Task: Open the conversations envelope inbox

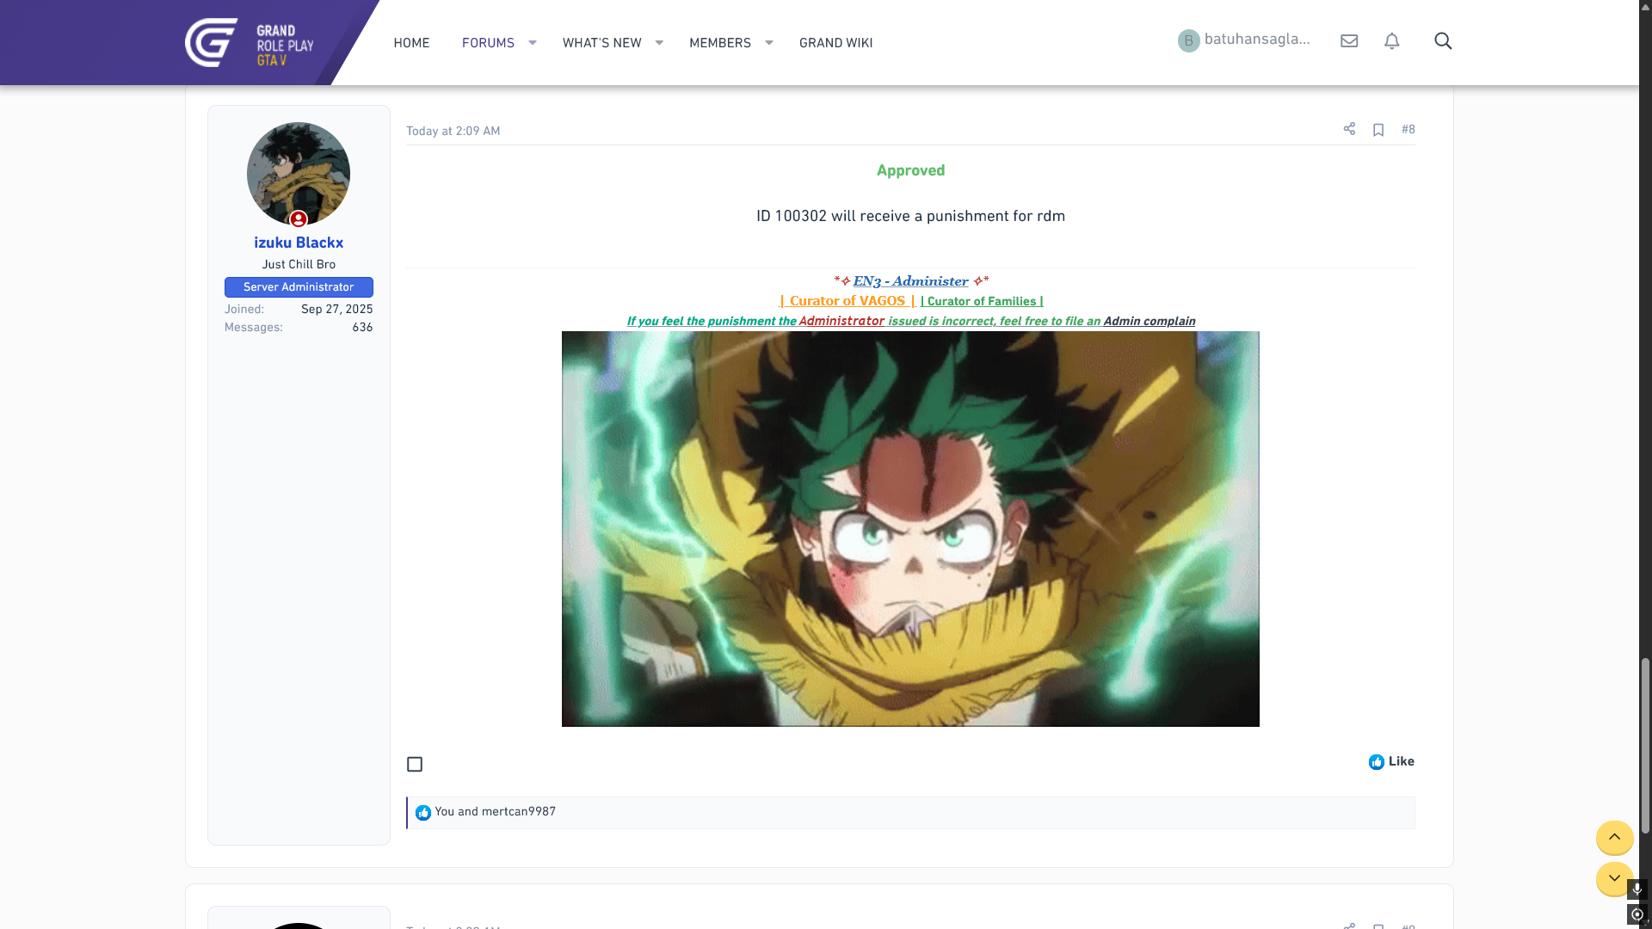Action: point(1349,41)
